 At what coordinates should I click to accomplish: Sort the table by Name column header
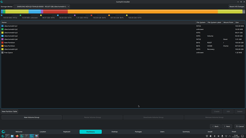pos(98,22)
